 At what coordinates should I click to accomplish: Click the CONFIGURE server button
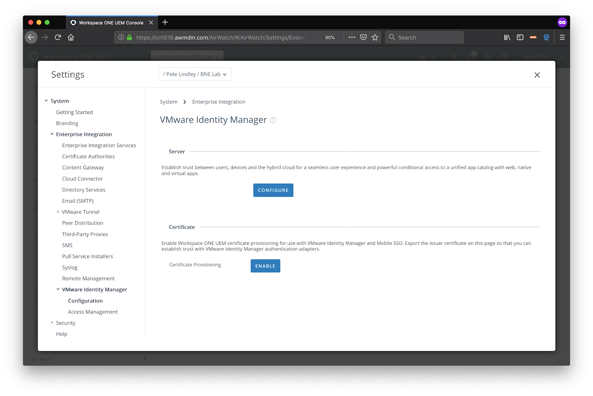pyautogui.click(x=273, y=190)
